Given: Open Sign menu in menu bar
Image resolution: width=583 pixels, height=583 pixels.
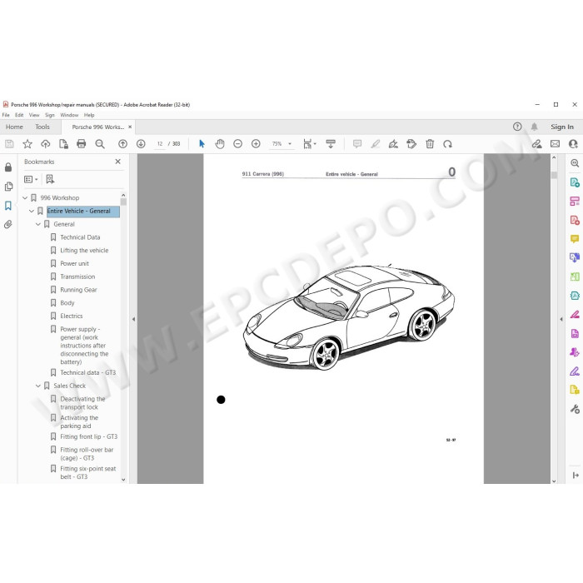Looking at the screenshot, I should tap(50, 115).
